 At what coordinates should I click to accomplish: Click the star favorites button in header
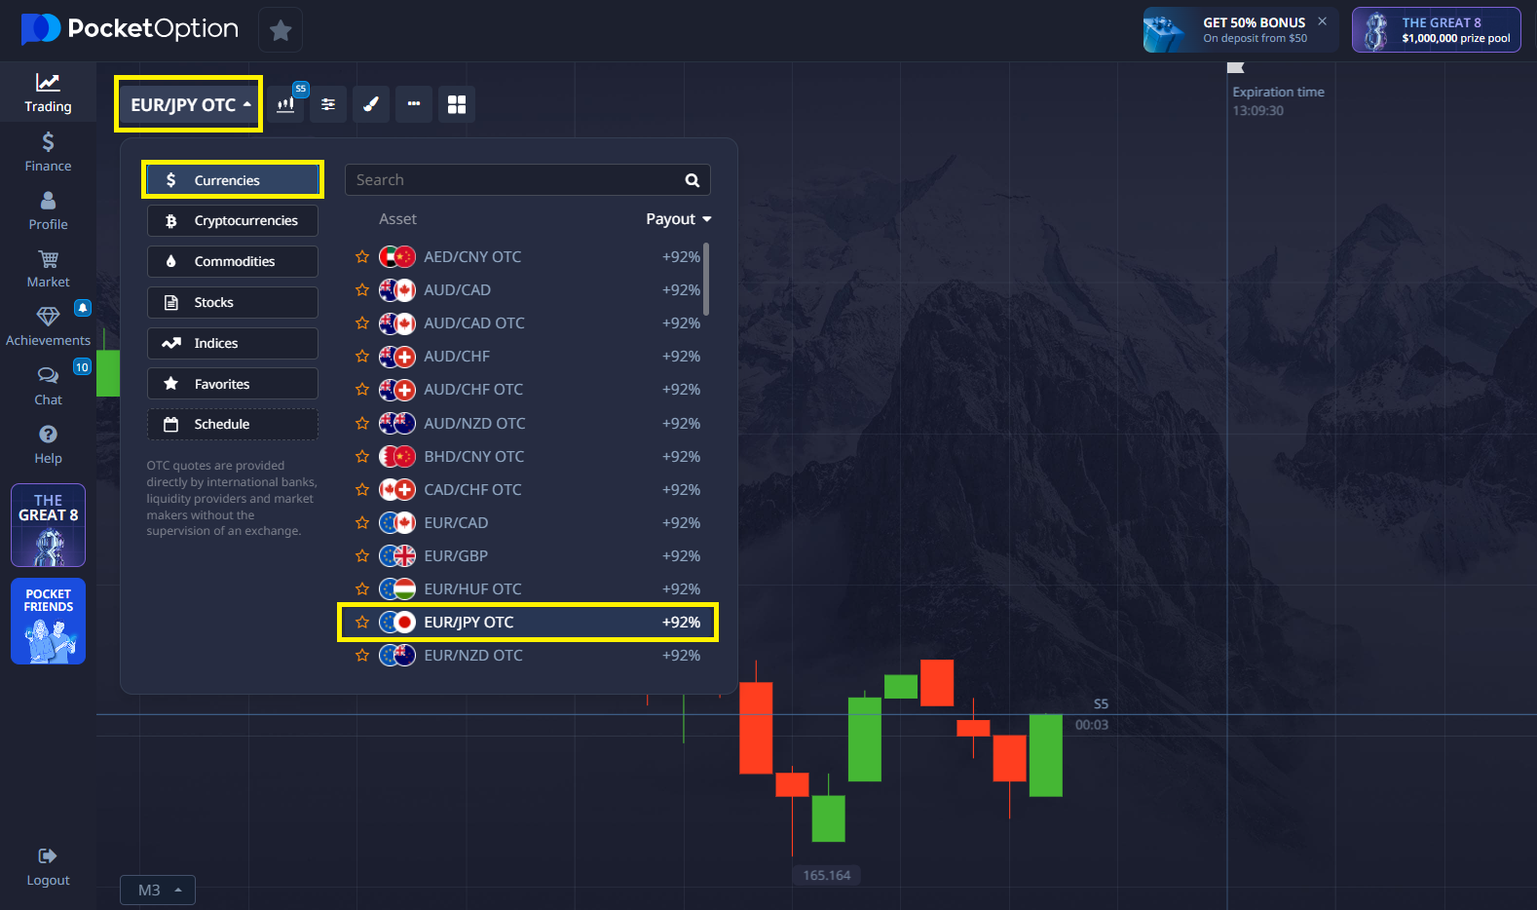click(x=281, y=30)
